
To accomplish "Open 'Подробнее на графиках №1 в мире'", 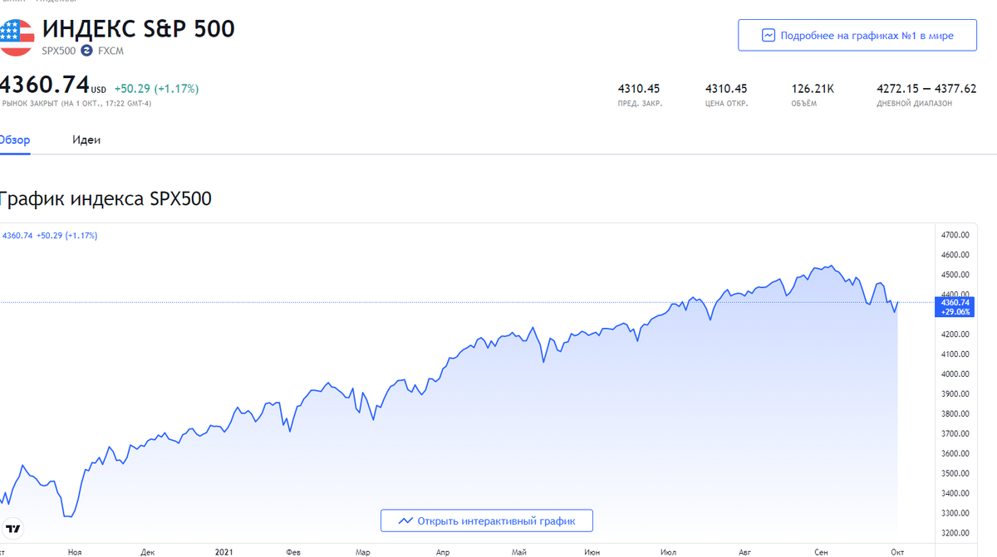I will 857,36.
